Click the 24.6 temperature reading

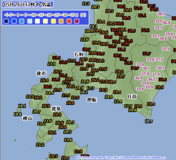[x=85, y=81]
